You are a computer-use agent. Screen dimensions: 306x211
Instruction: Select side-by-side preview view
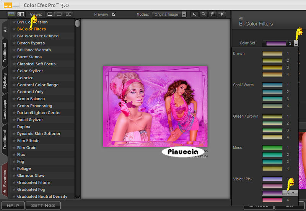point(68,14)
